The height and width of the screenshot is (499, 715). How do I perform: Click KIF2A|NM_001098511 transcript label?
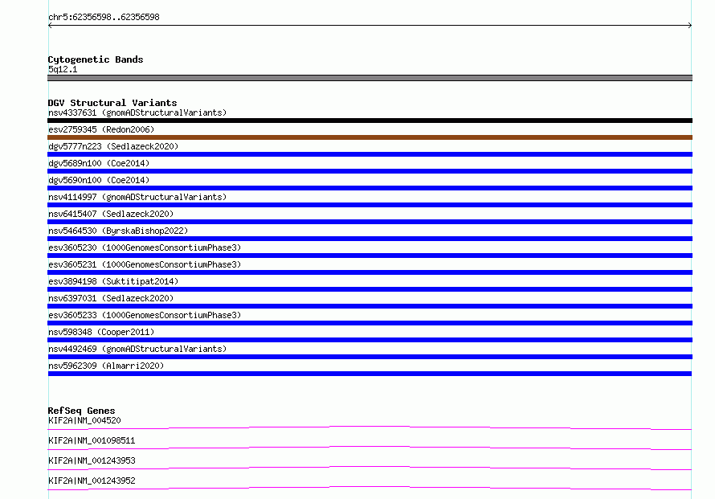(92, 440)
